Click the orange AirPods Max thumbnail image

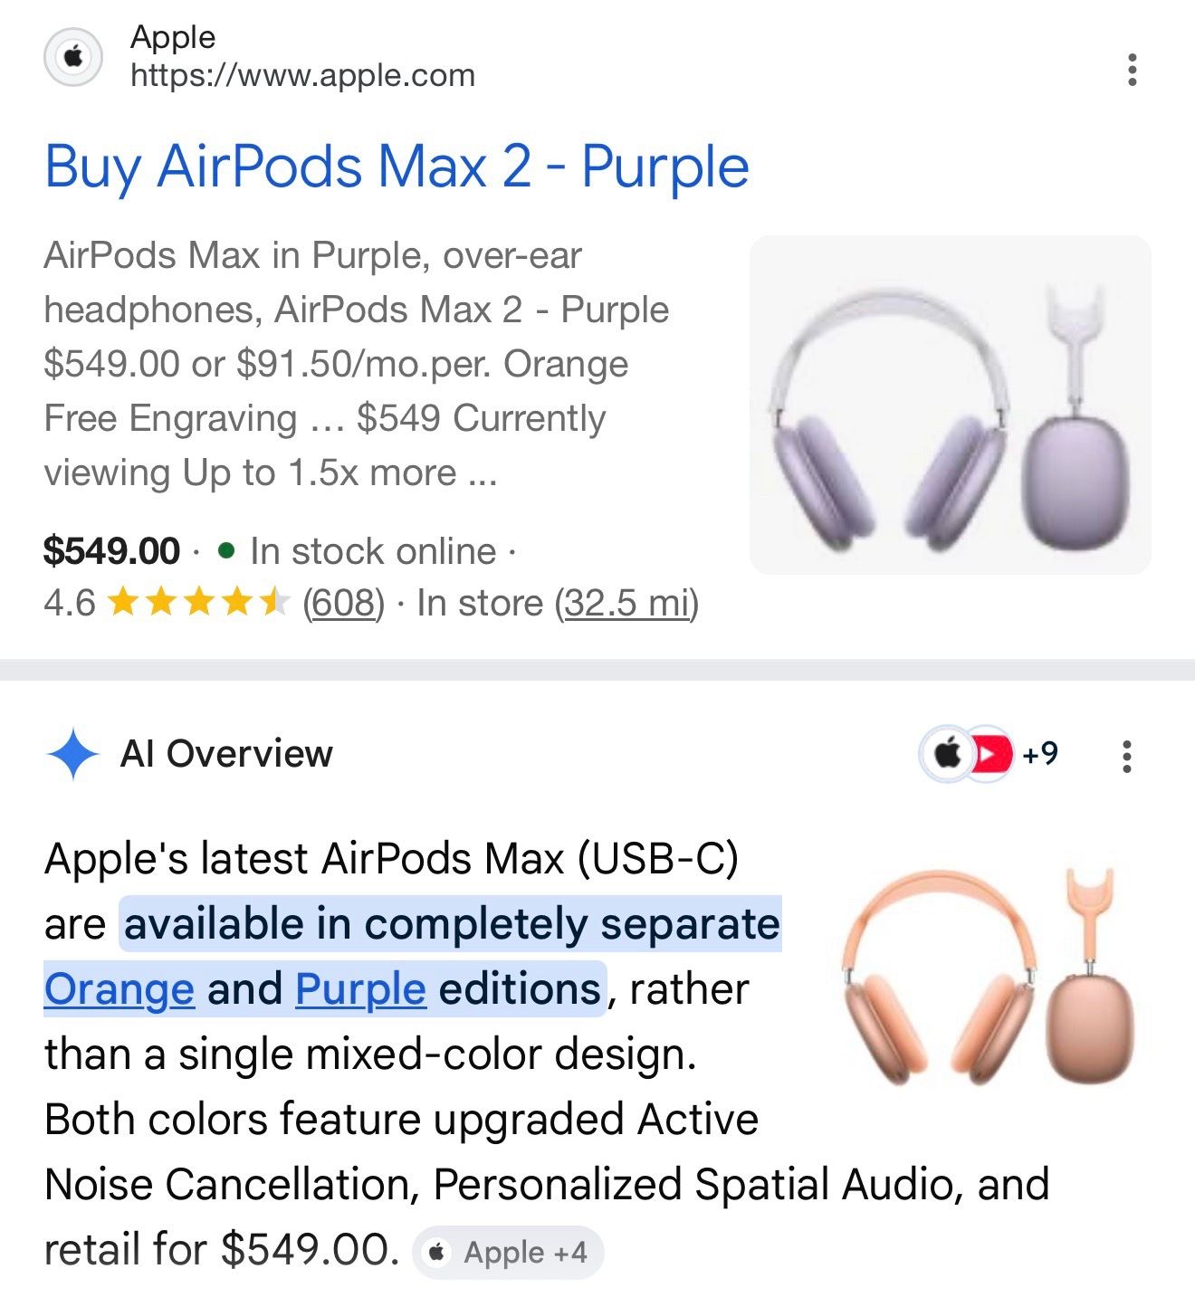pos(987,976)
